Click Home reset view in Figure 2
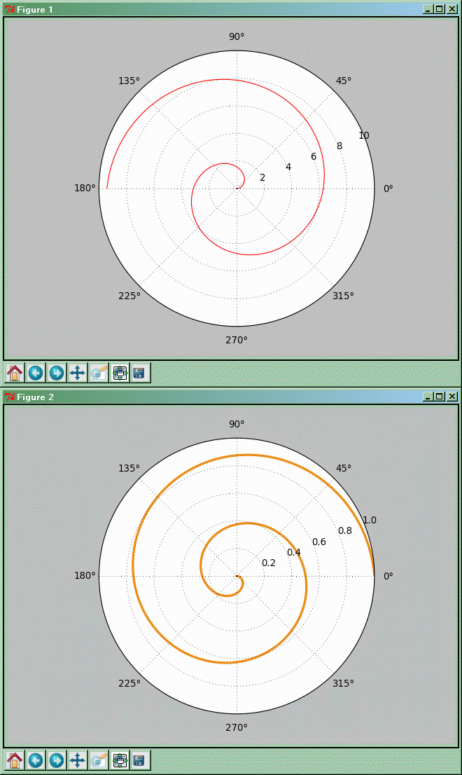This screenshot has width=462, height=775. click(15, 760)
